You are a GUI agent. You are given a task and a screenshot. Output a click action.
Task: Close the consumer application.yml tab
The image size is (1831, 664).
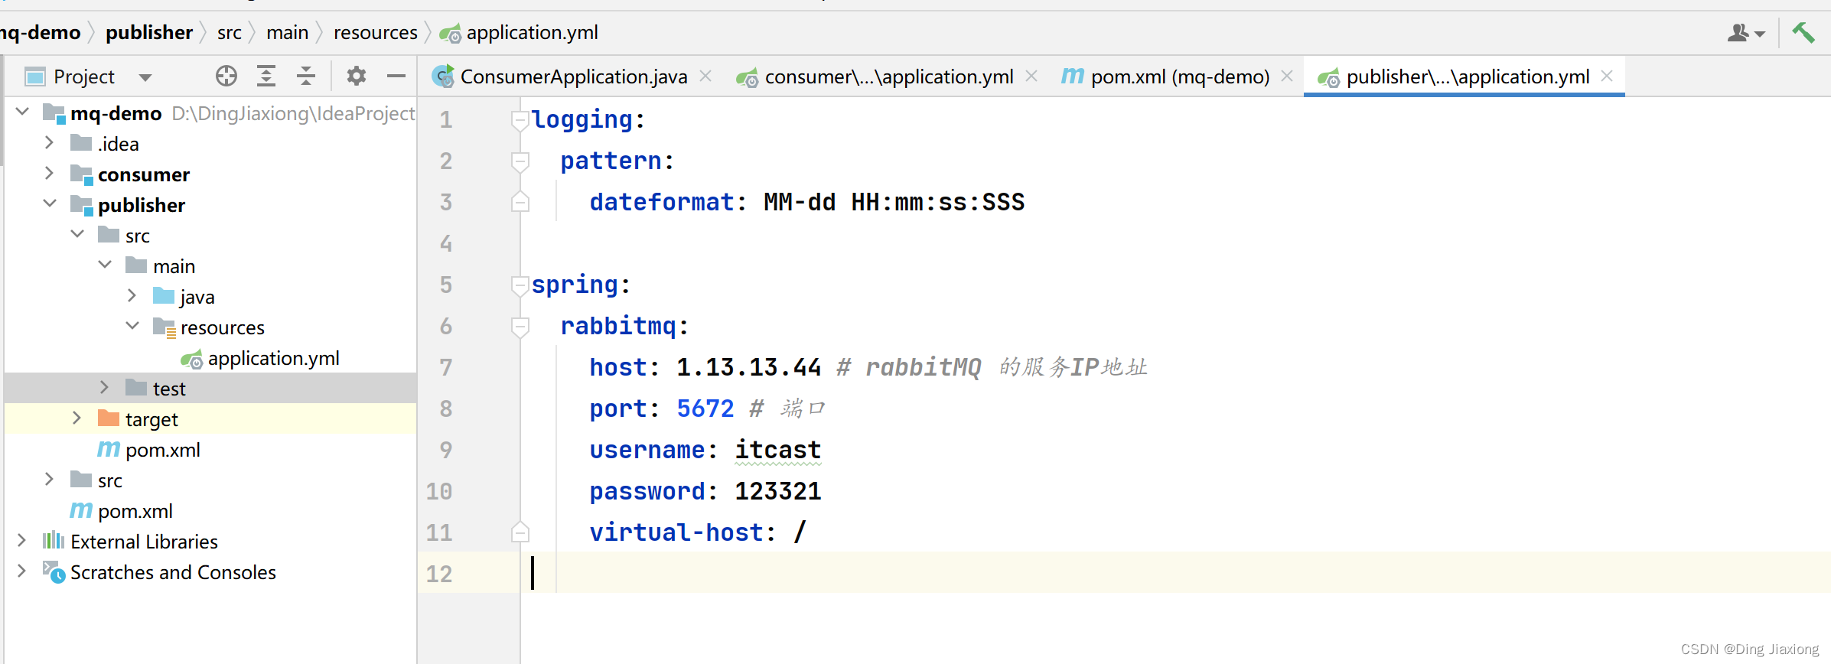click(x=1031, y=76)
